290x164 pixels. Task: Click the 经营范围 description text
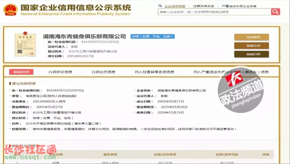(135, 129)
